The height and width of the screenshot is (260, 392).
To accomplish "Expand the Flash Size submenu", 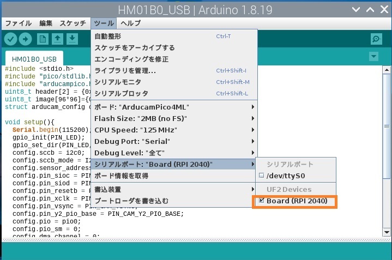I will pos(173,118).
